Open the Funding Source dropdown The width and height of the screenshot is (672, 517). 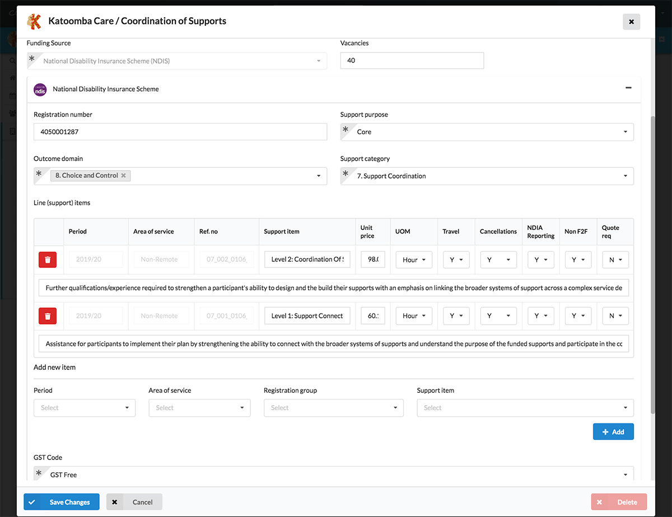(x=177, y=61)
